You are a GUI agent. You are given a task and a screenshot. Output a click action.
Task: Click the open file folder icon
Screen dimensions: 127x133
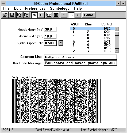tap(5, 15)
